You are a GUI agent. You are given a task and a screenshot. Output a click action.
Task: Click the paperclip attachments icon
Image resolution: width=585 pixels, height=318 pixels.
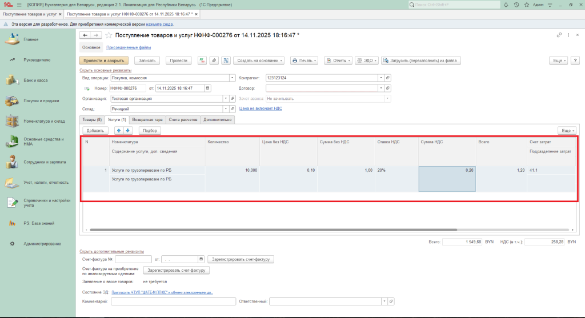point(214,61)
